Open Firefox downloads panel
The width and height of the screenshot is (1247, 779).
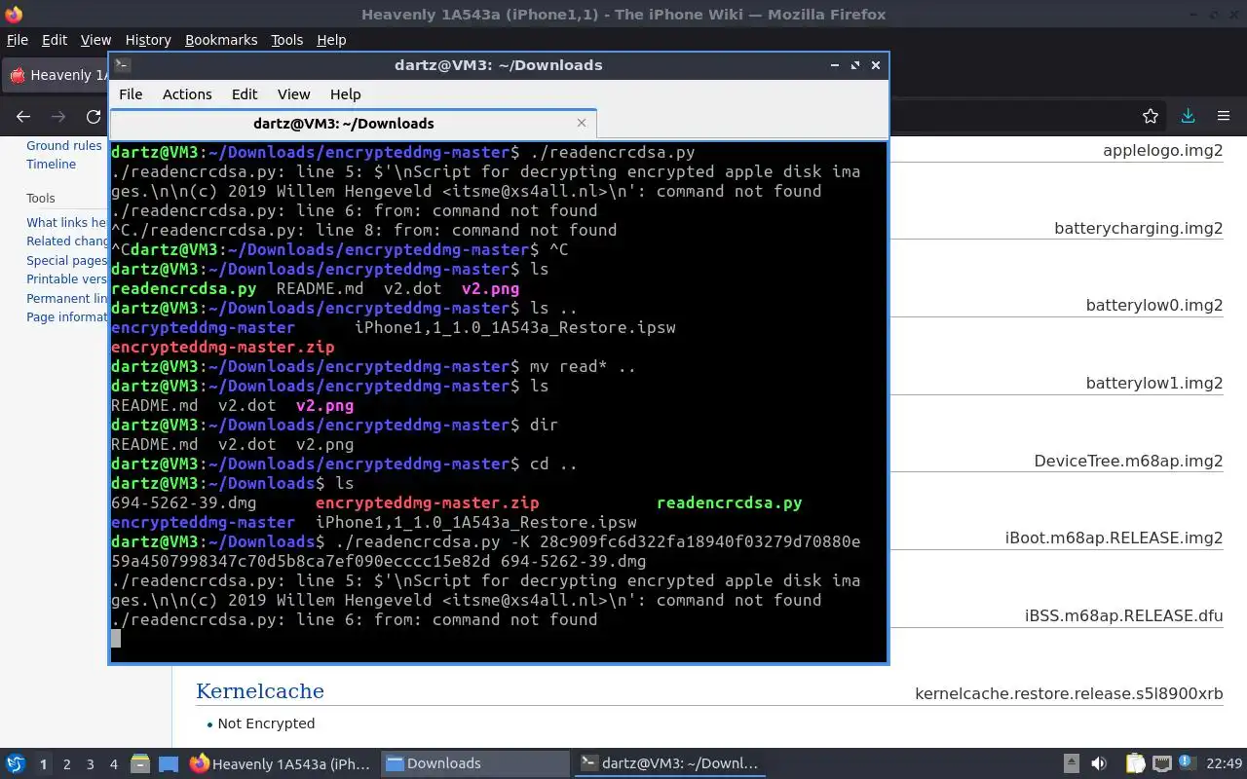(1188, 117)
